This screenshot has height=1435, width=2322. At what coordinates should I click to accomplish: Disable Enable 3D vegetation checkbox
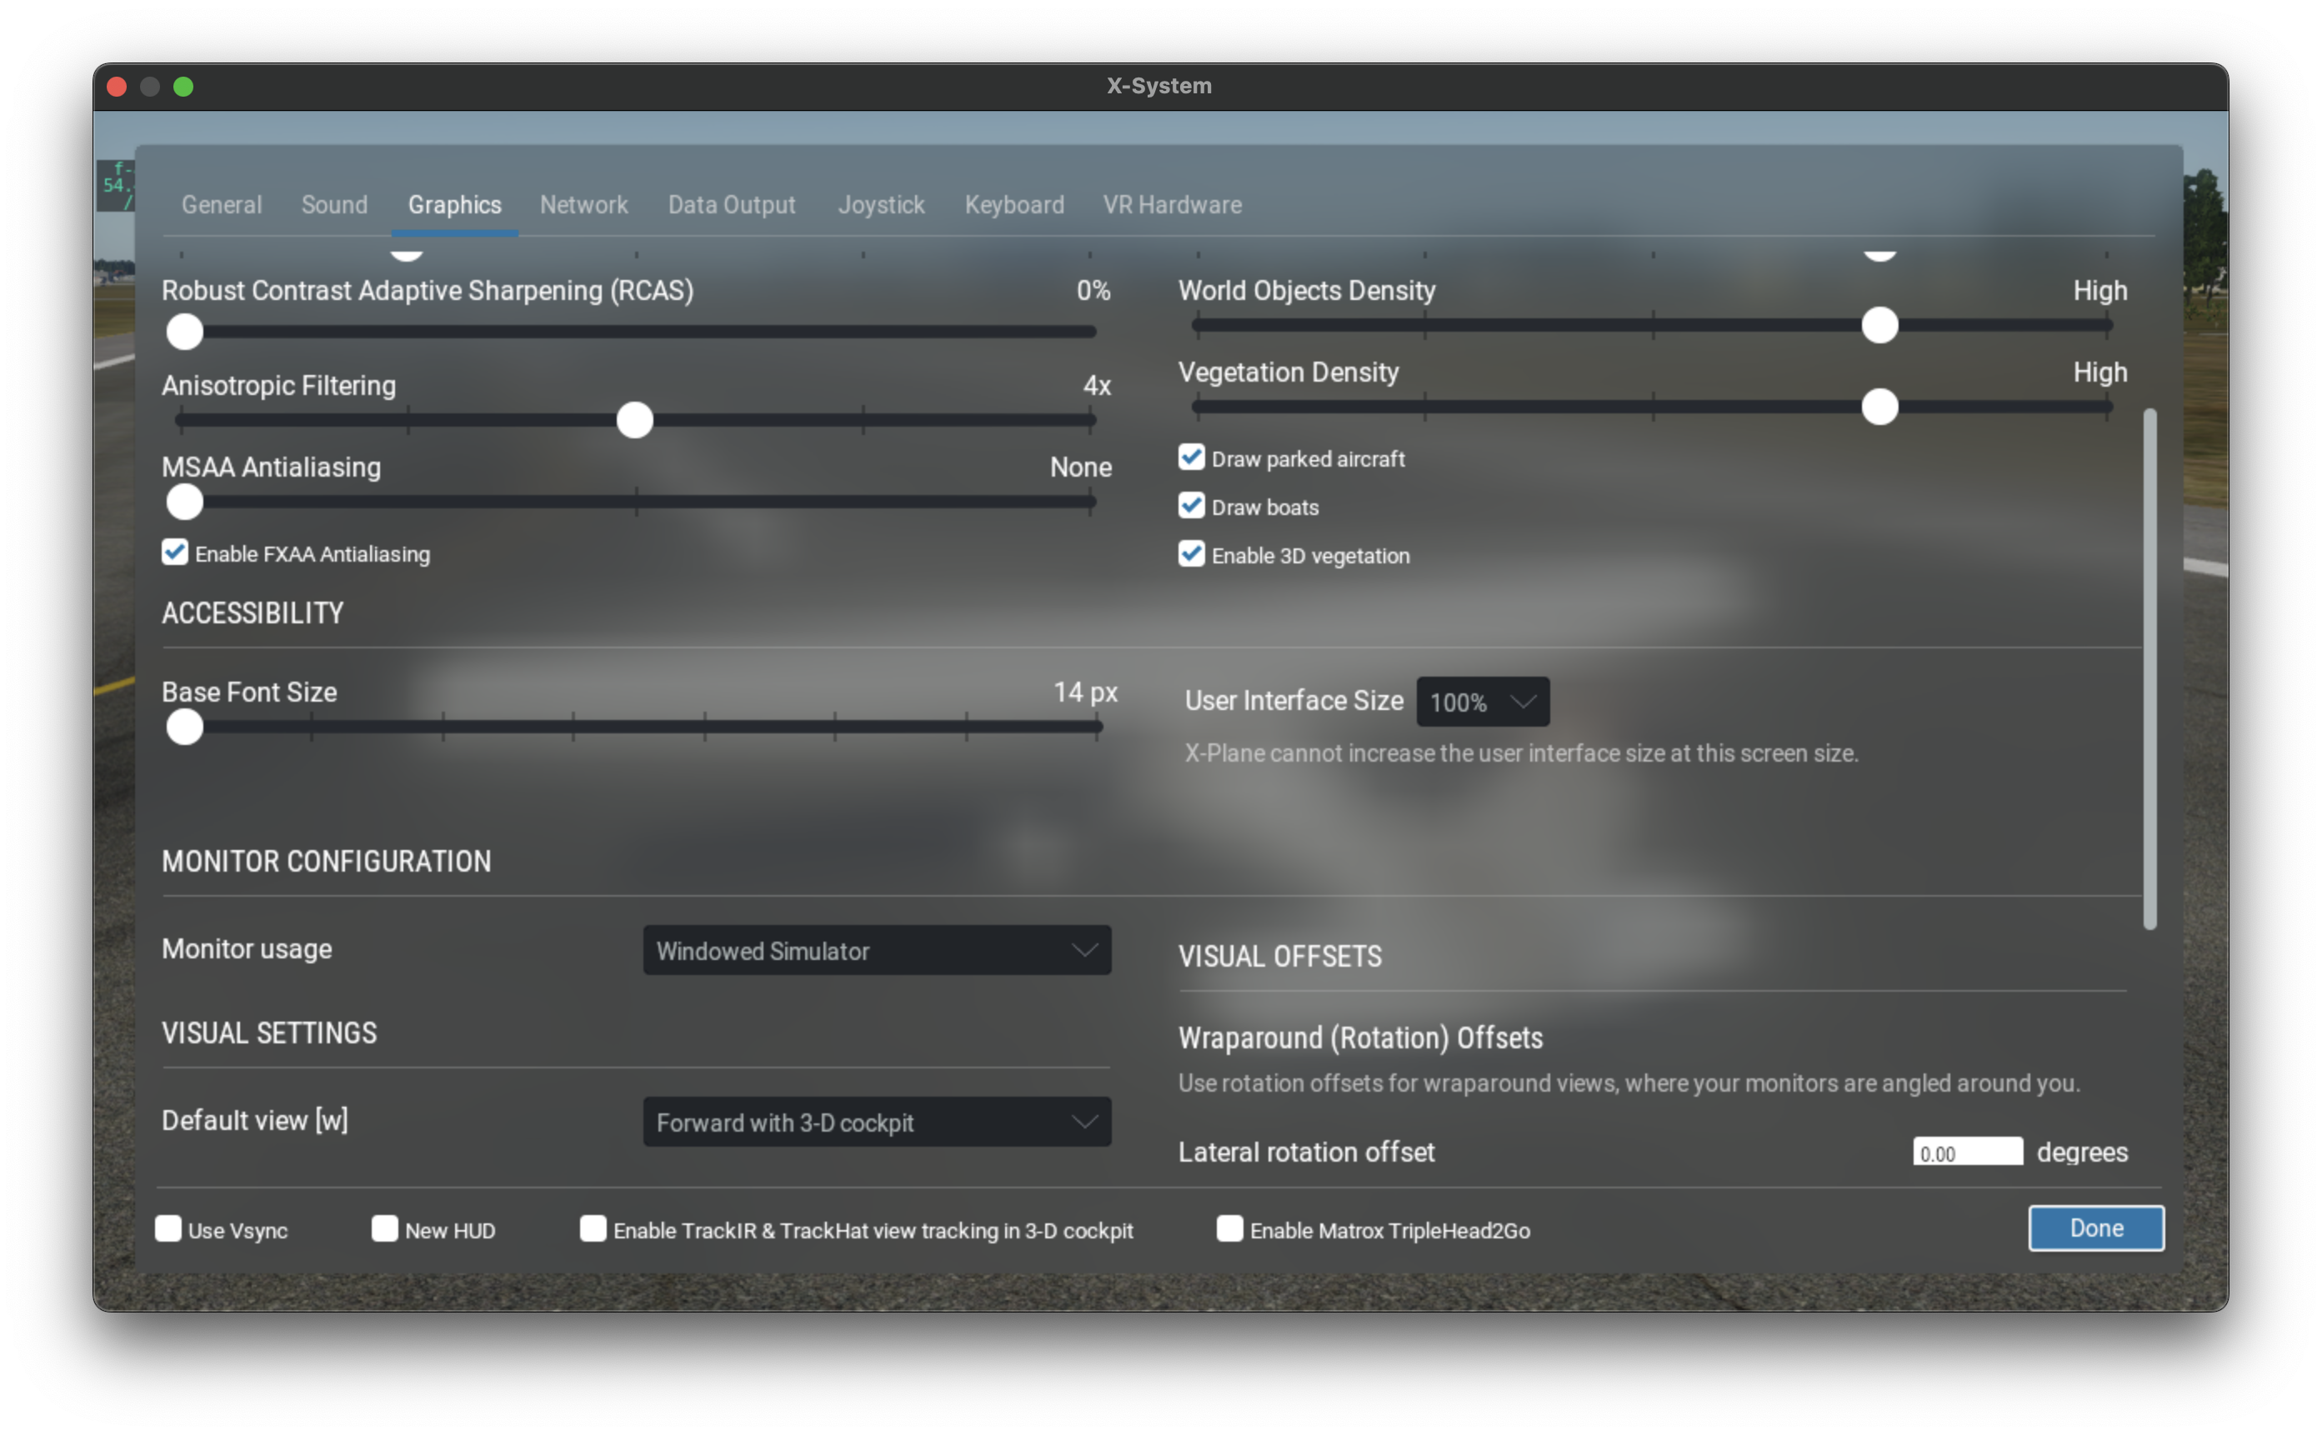(1191, 554)
